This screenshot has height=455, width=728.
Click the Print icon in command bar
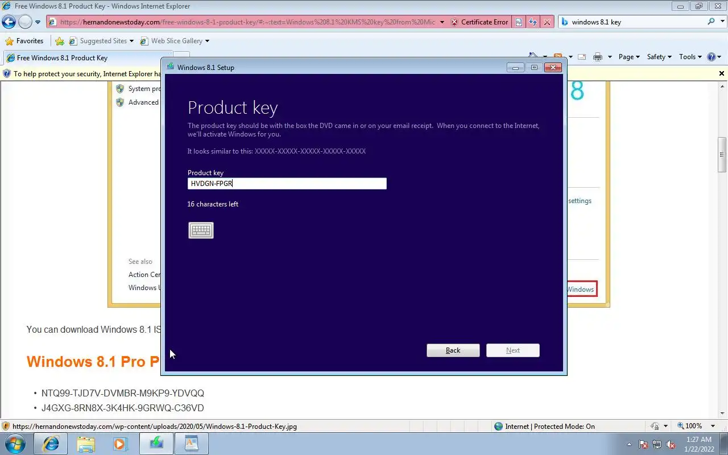(x=598, y=57)
